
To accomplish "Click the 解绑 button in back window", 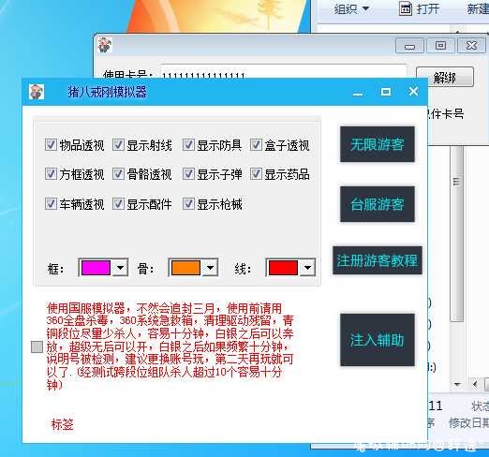I will click(445, 77).
